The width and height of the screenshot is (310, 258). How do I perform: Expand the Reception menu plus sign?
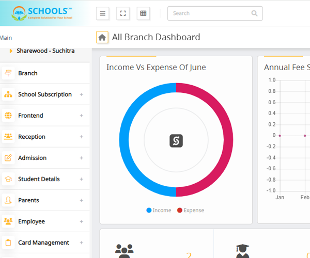pyautogui.click(x=81, y=137)
